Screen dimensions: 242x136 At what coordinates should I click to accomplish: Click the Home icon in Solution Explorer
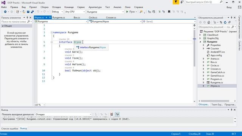click(209, 23)
